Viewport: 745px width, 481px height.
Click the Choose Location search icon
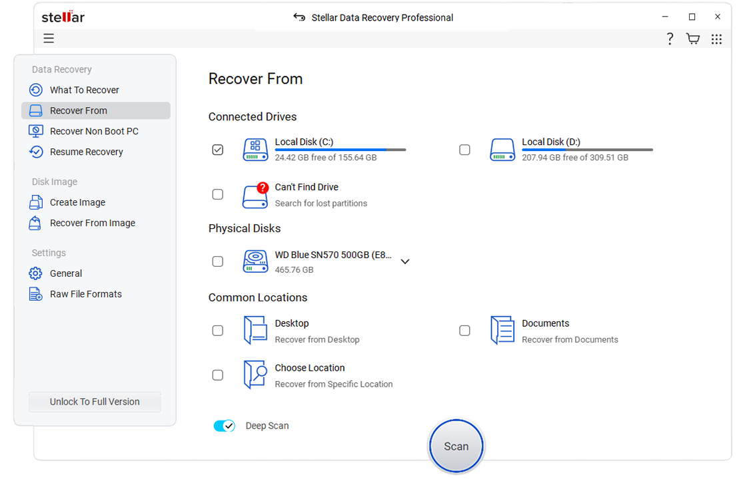tap(255, 375)
